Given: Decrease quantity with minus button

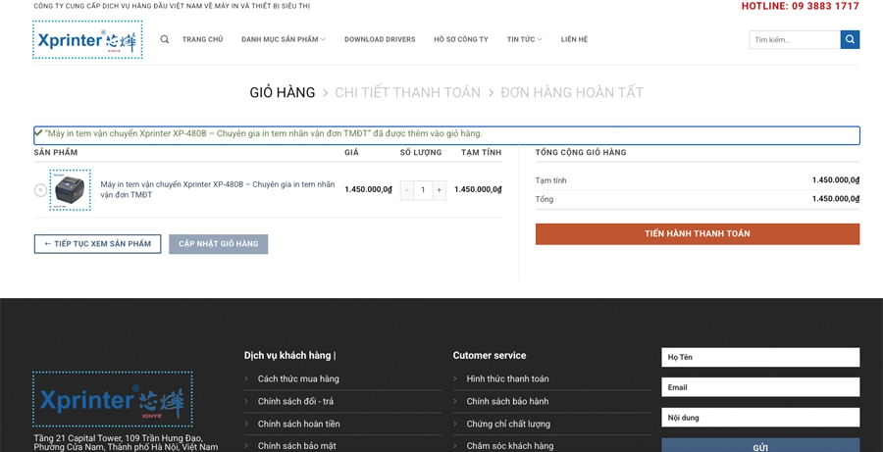Looking at the screenshot, I should 407,190.
